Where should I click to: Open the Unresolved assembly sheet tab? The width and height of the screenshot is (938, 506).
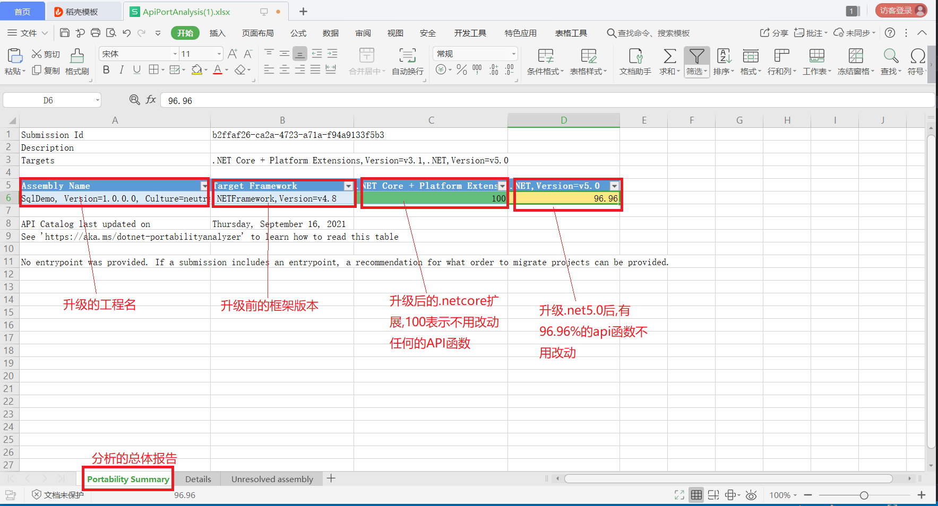click(x=272, y=479)
